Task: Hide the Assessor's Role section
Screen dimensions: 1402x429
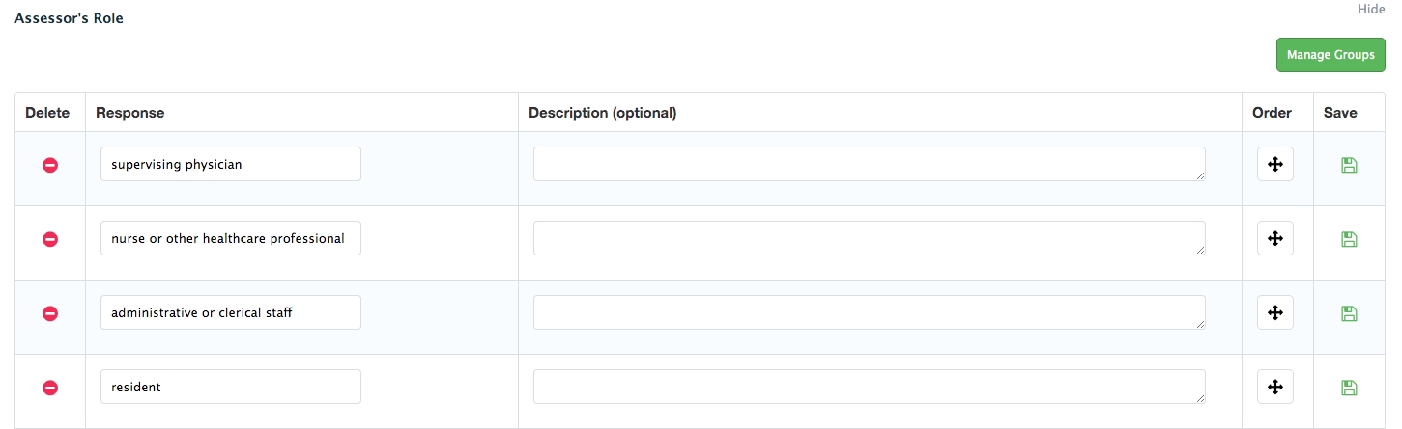Action: point(1371,9)
